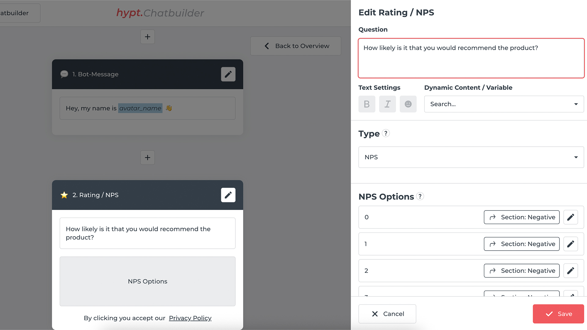
Task: Click the Italic text formatting icon
Action: [x=387, y=104]
